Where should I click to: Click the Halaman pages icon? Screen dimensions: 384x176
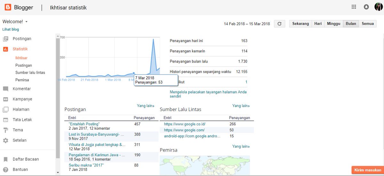pos(5,109)
